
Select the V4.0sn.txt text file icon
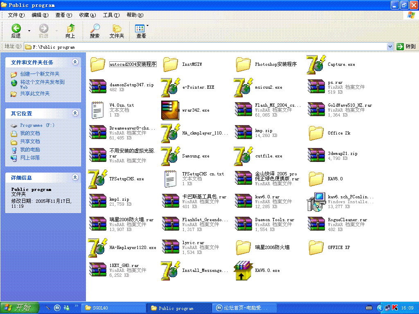point(97,110)
